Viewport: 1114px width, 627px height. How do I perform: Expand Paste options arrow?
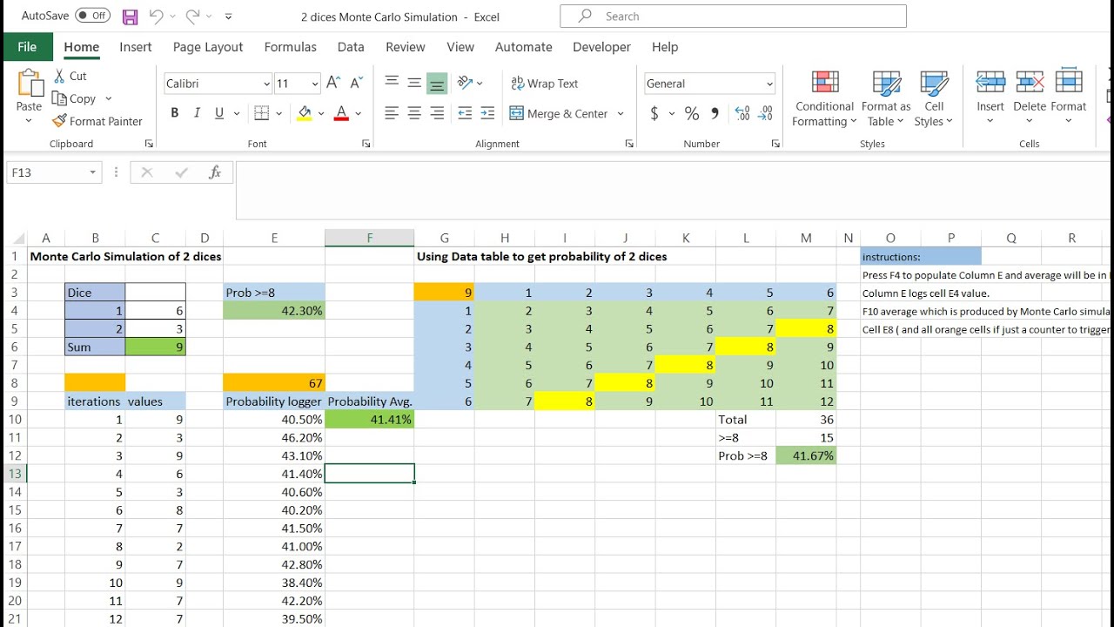click(x=29, y=122)
